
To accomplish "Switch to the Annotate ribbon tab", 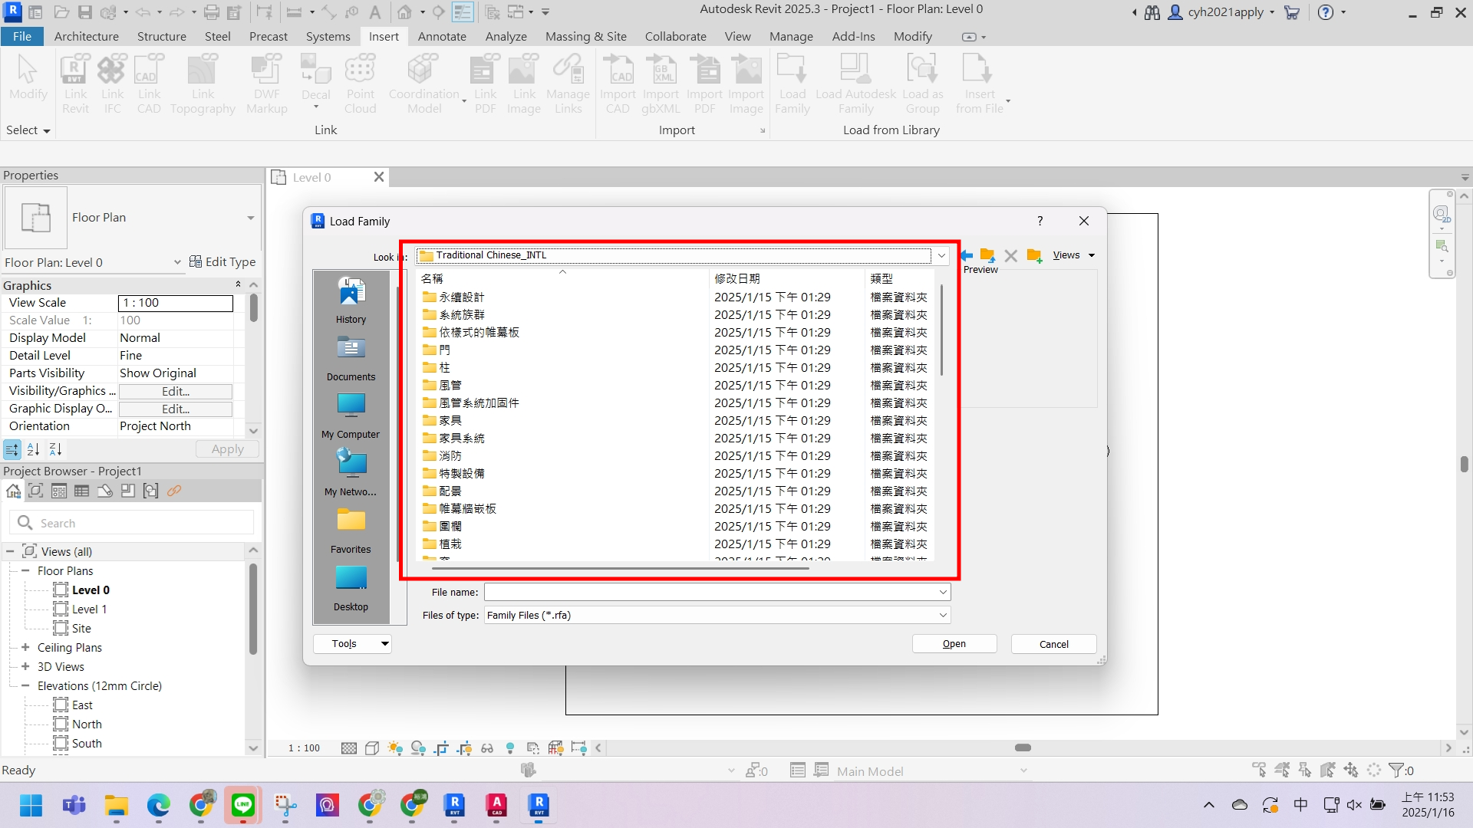I will click(442, 36).
